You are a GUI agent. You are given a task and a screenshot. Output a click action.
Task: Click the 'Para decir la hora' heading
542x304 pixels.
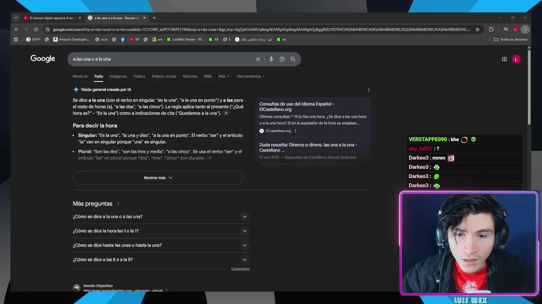point(95,125)
